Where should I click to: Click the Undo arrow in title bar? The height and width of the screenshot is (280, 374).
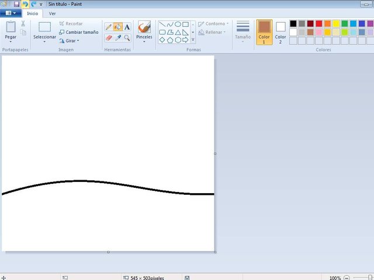coord(25,4)
